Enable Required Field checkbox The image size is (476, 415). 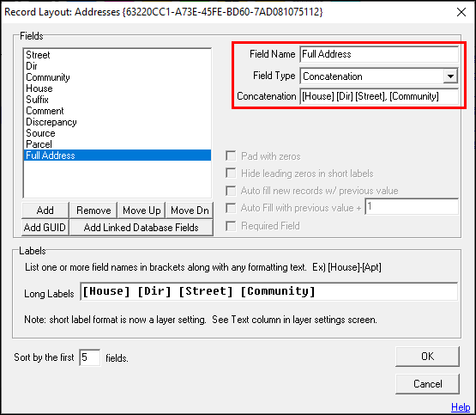pos(231,226)
